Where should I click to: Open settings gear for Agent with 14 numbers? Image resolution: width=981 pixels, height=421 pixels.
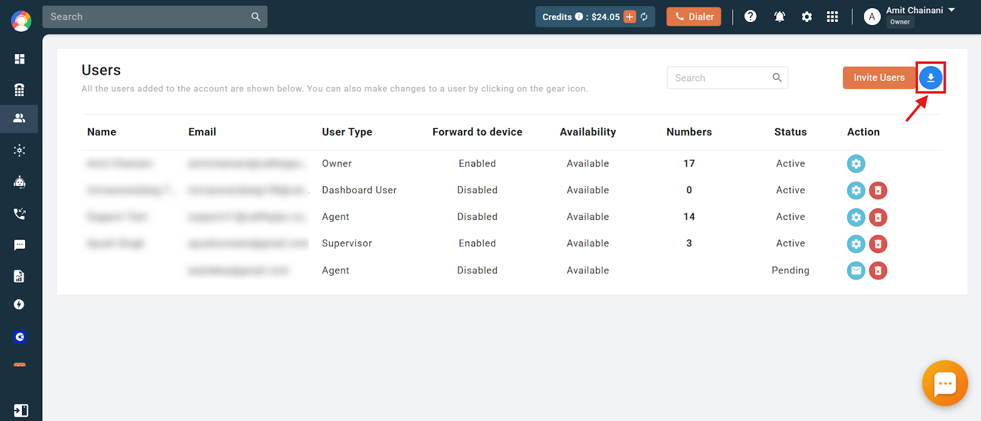coord(856,217)
